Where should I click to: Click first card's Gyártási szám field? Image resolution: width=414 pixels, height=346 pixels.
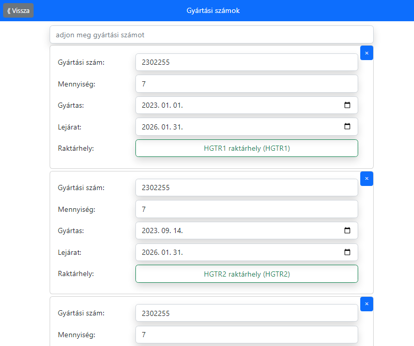coord(247,62)
